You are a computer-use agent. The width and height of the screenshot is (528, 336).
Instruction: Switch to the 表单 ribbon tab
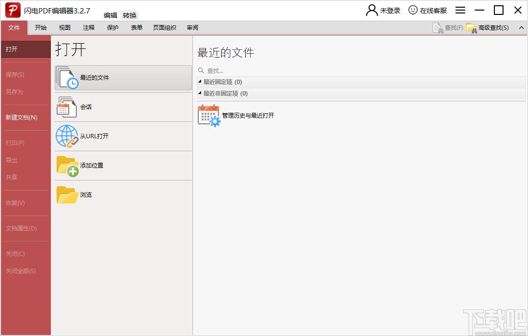[x=136, y=28]
